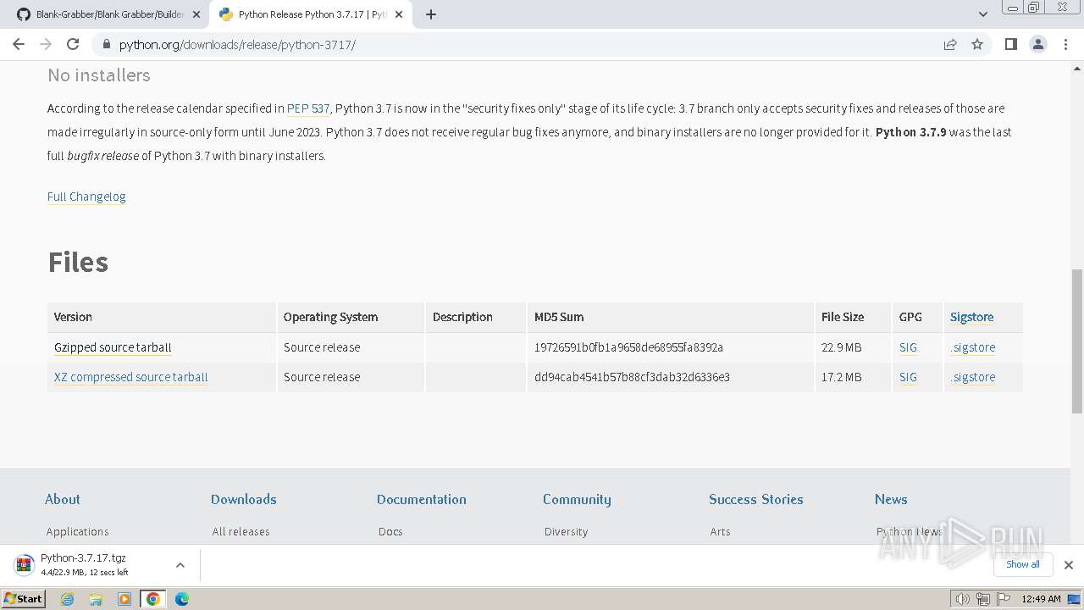1084x610 pixels.
Task: Click the Sigstore column header link
Action: click(x=971, y=317)
